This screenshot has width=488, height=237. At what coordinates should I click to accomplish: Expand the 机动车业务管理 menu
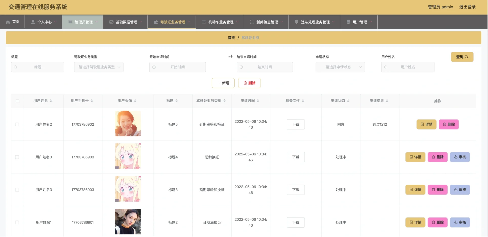click(220, 22)
